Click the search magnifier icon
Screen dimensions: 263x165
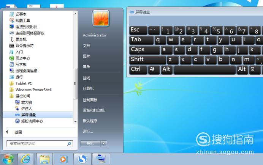click(x=69, y=144)
